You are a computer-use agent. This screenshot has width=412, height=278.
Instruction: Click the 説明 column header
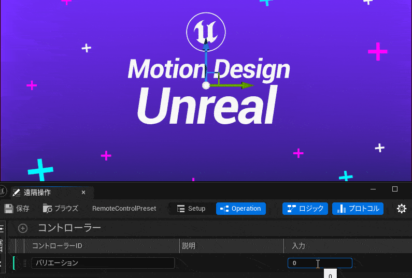point(189,246)
